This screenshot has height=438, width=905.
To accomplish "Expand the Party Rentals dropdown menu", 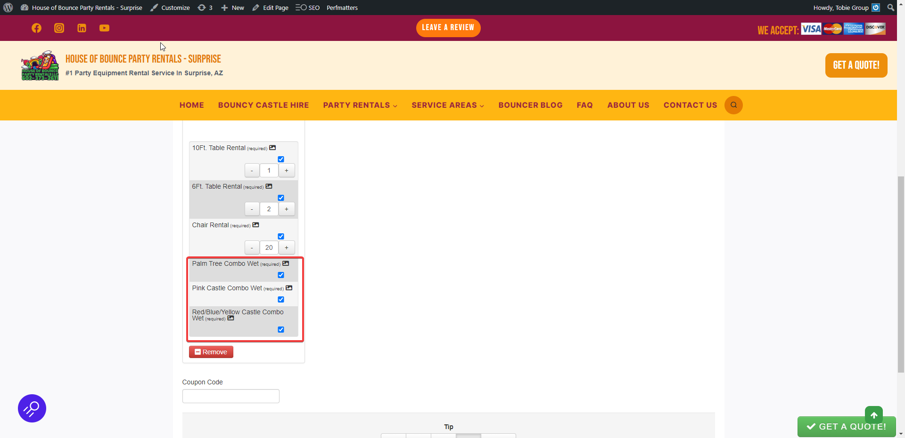I will coord(360,105).
